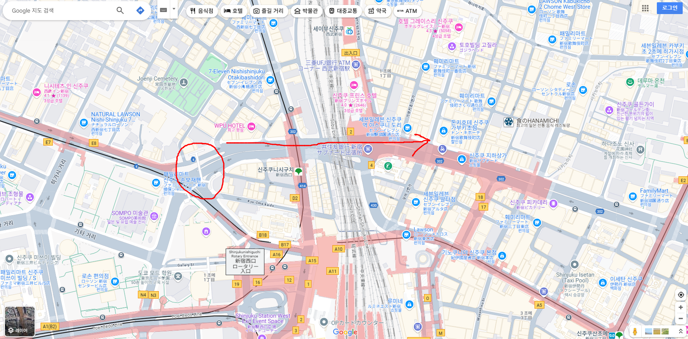Show my current location
Viewport: 688px width, 339px height.
coord(681,295)
